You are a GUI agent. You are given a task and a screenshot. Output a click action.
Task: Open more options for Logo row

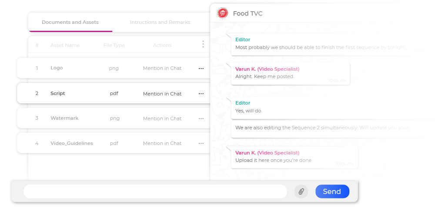coord(201,68)
